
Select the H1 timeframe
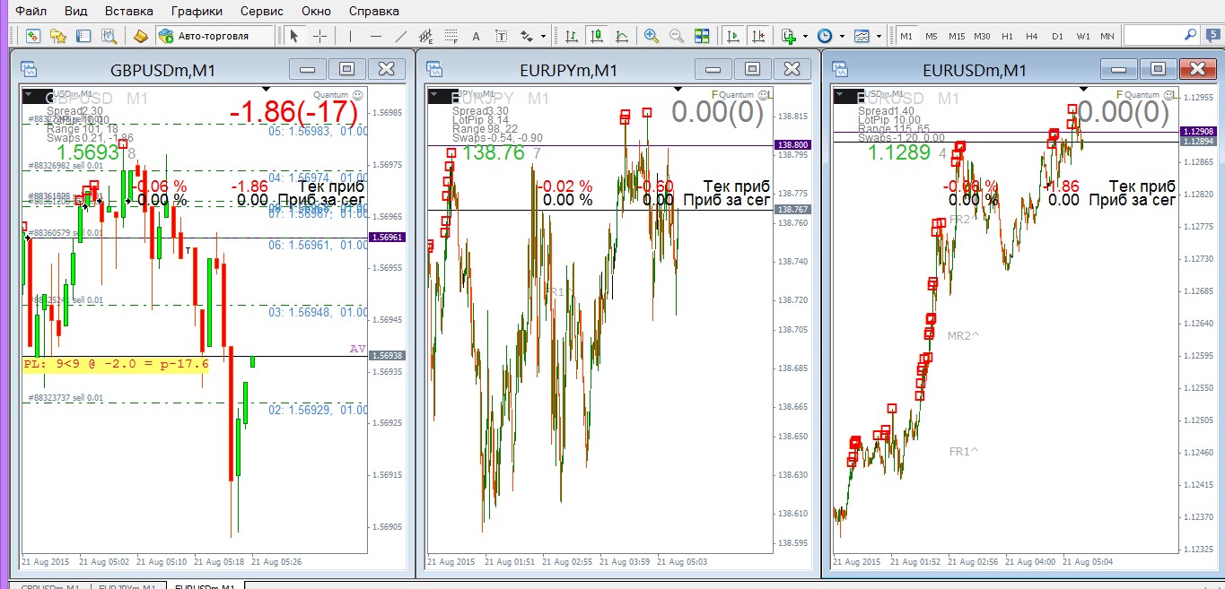pyautogui.click(x=1007, y=36)
